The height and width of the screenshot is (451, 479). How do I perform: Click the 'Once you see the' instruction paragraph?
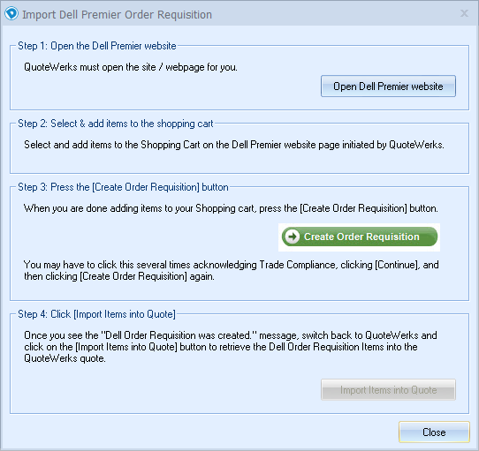click(x=231, y=347)
